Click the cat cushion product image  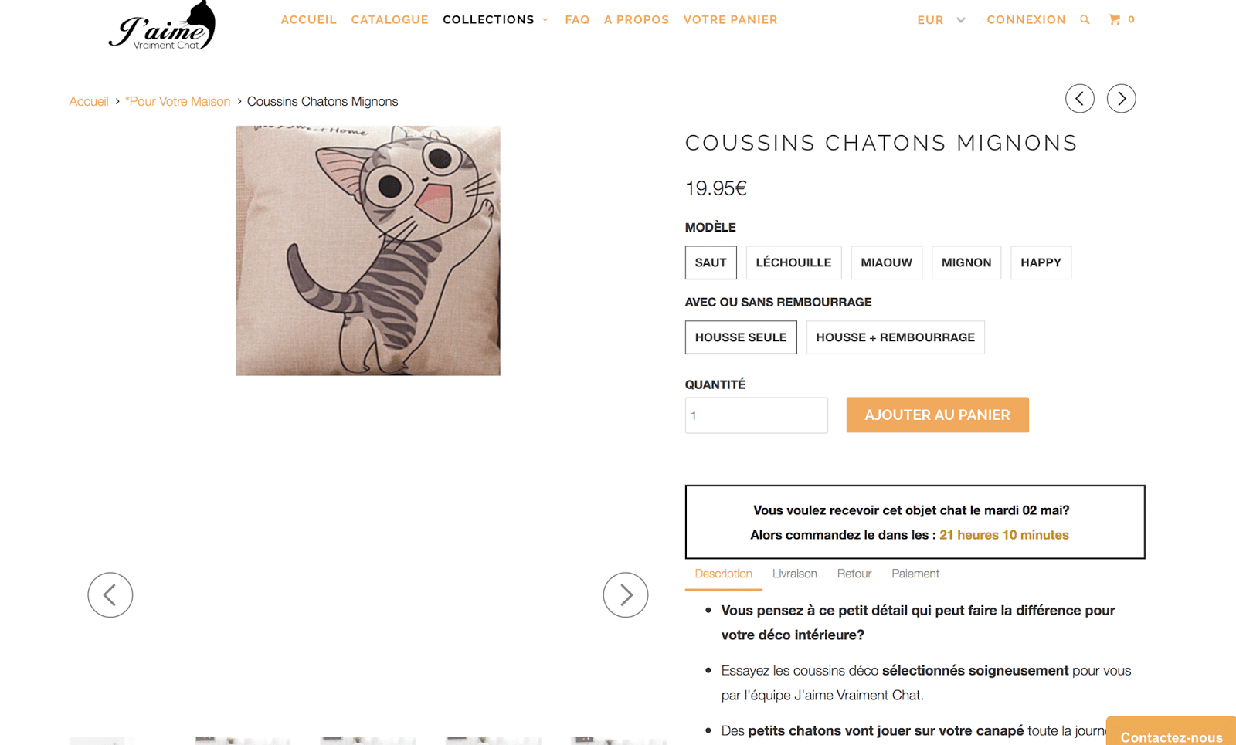click(x=368, y=251)
